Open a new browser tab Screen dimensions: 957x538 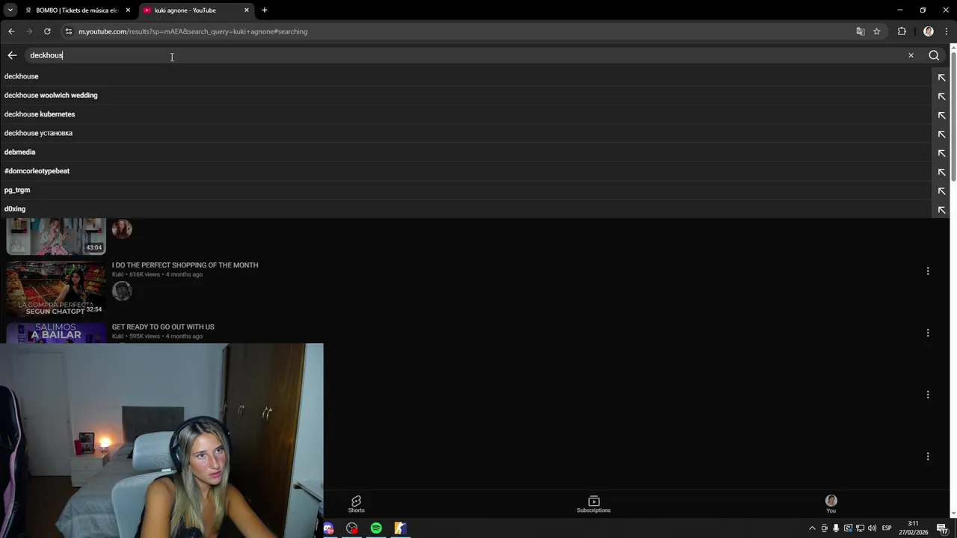(264, 10)
